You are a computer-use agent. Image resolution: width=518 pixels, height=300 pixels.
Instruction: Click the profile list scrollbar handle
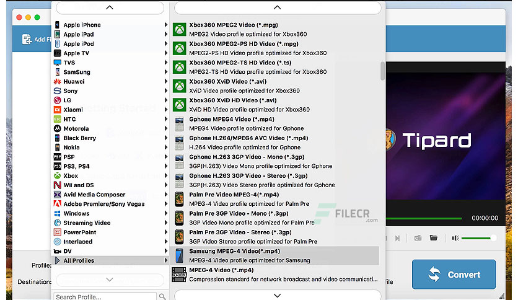(x=382, y=71)
